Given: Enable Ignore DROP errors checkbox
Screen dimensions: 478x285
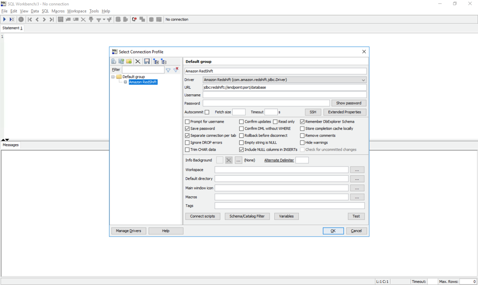Looking at the screenshot, I should [x=187, y=143].
